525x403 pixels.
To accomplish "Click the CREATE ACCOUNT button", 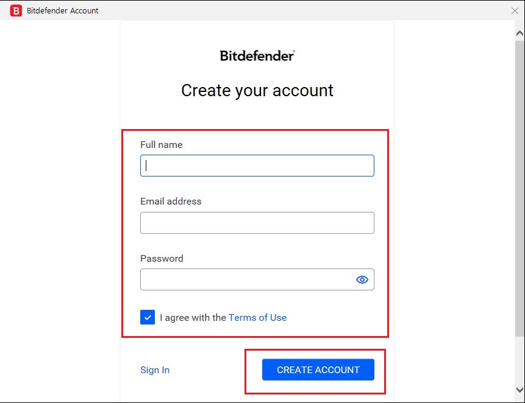I will pos(318,370).
